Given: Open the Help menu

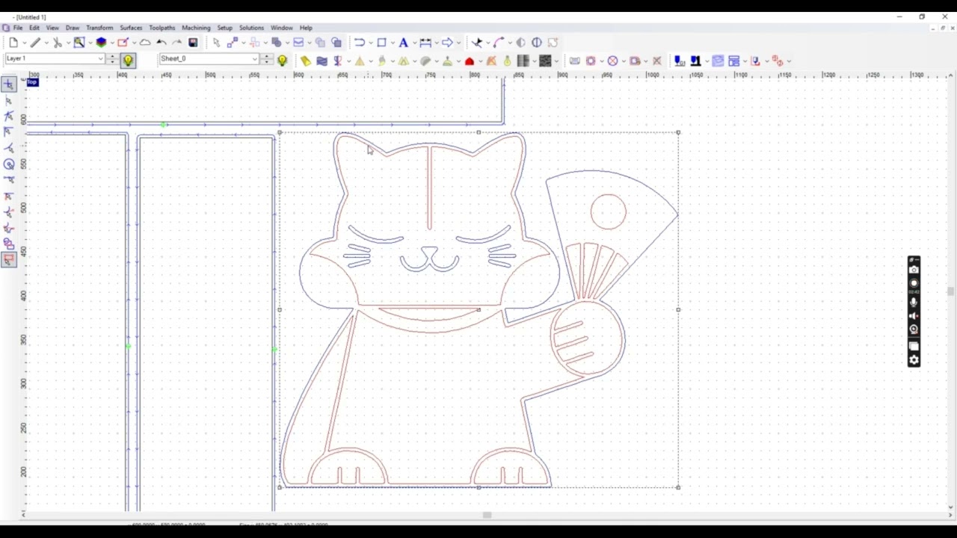Looking at the screenshot, I should (x=306, y=28).
